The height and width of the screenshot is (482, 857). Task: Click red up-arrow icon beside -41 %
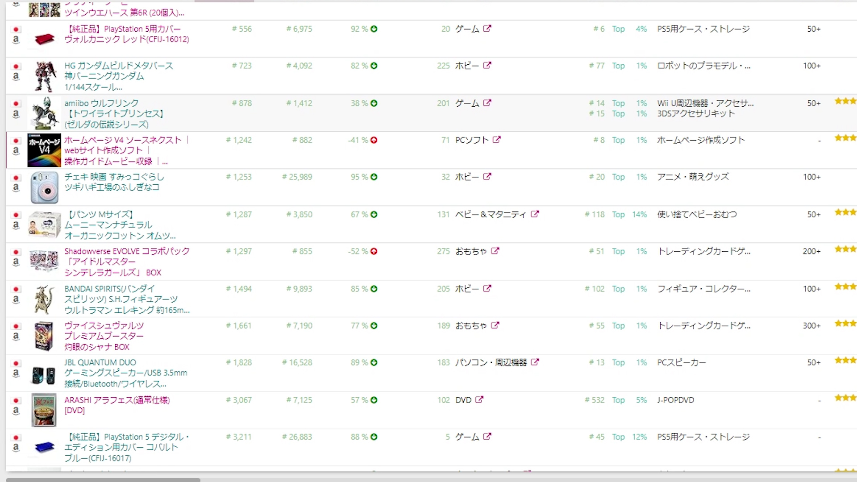tap(374, 140)
